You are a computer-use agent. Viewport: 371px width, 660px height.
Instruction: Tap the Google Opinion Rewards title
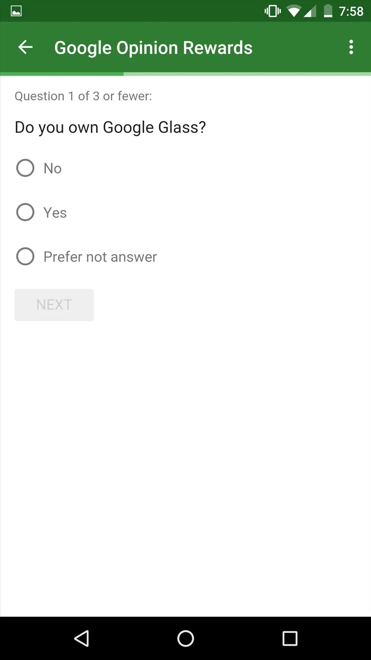tap(153, 48)
